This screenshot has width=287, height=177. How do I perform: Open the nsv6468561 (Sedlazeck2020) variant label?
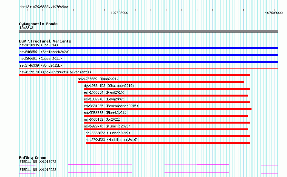point(45,52)
